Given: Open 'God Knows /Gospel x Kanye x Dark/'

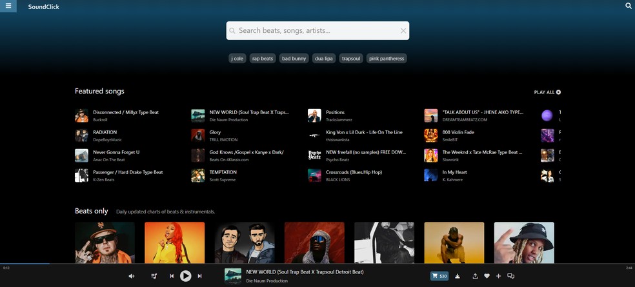Looking at the screenshot, I should click(x=247, y=152).
